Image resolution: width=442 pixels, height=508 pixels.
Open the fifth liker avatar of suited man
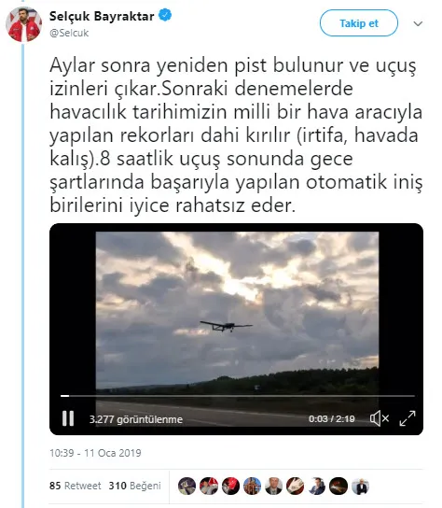[274, 486]
